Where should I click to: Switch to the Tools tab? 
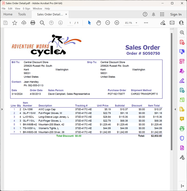click(22, 14)
